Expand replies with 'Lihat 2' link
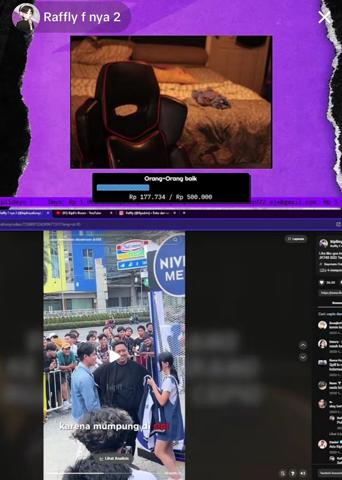Screen dimensions: 342x480 (336, 434)
